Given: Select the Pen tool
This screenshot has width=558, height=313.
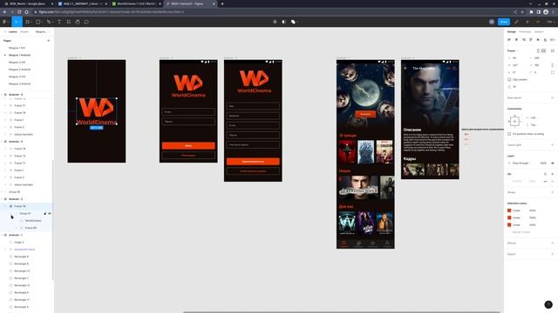Looking at the screenshot, I should (49, 22).
